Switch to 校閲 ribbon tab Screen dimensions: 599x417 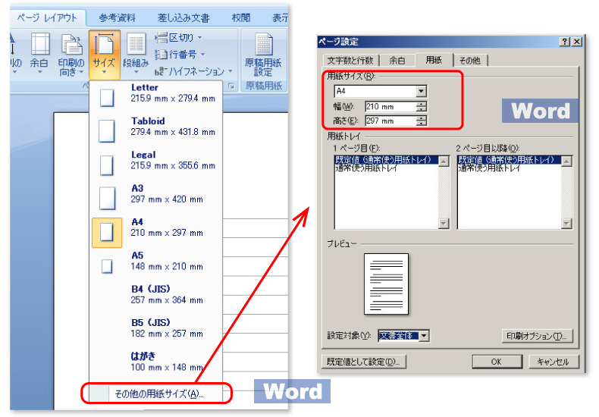[x=240, y=18]
